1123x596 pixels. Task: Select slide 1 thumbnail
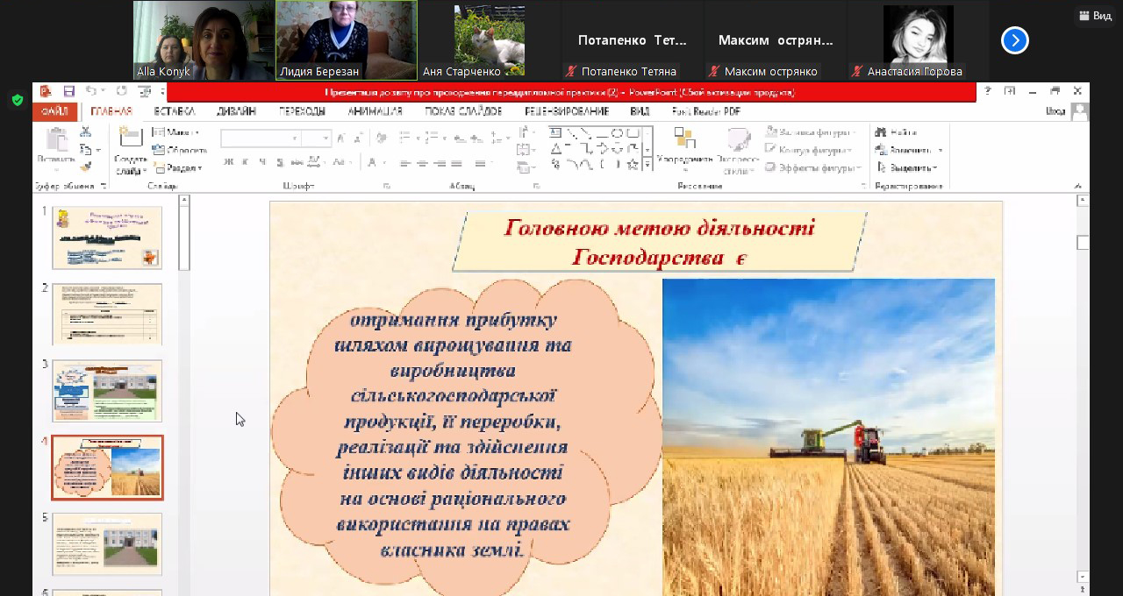[107, 238]
